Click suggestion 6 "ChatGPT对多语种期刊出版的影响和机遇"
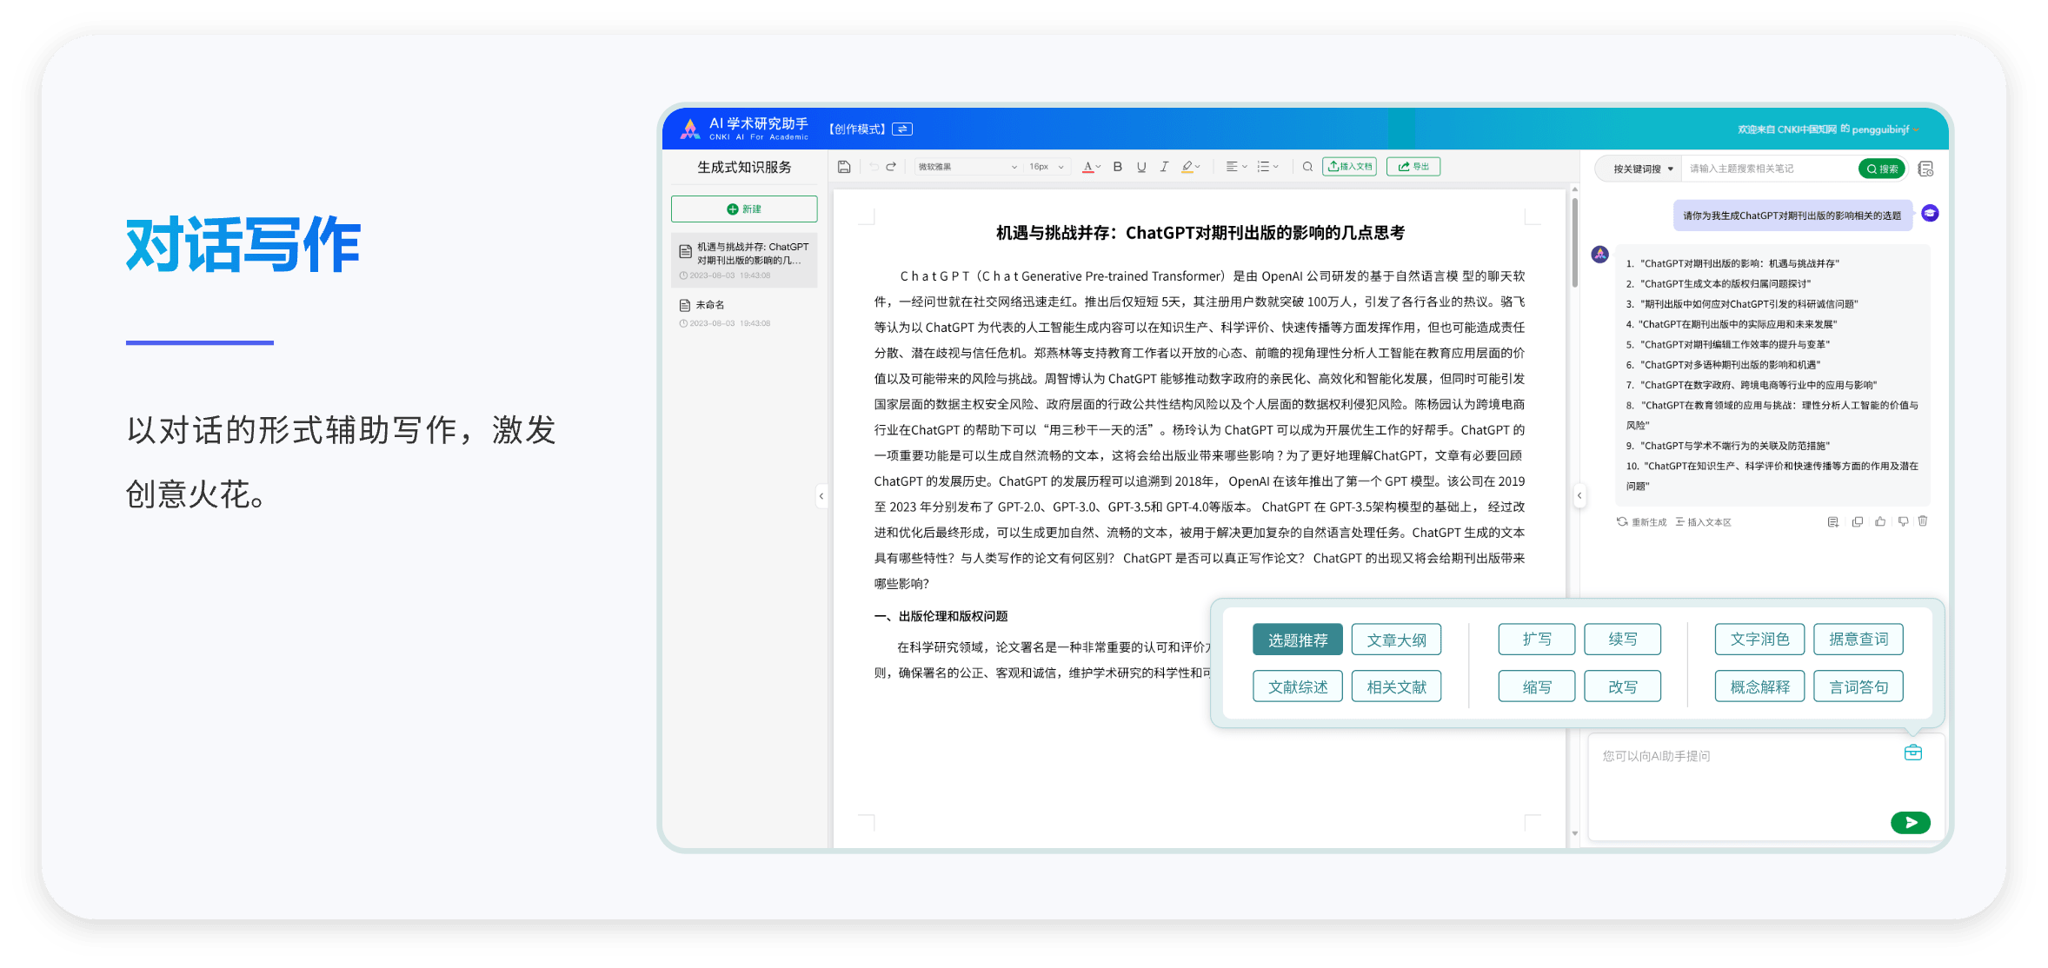The image size is (2048, 968). [1723, 365]
